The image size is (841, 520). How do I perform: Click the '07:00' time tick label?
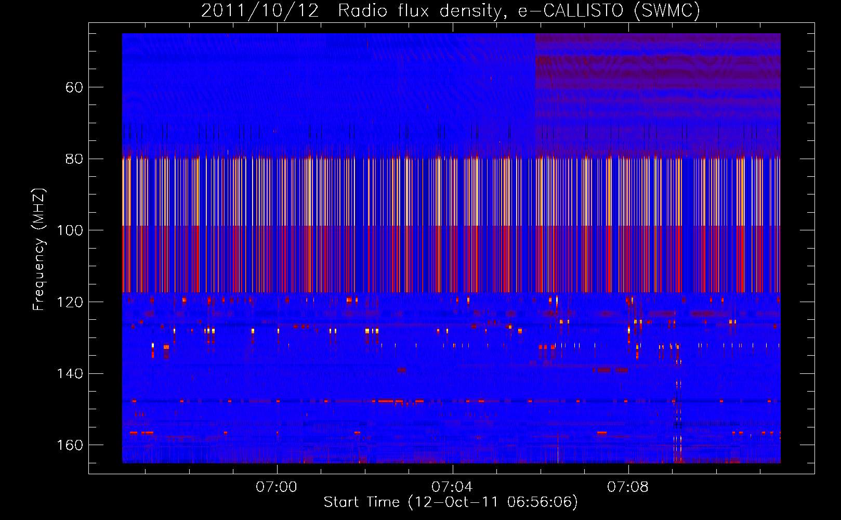277,487
